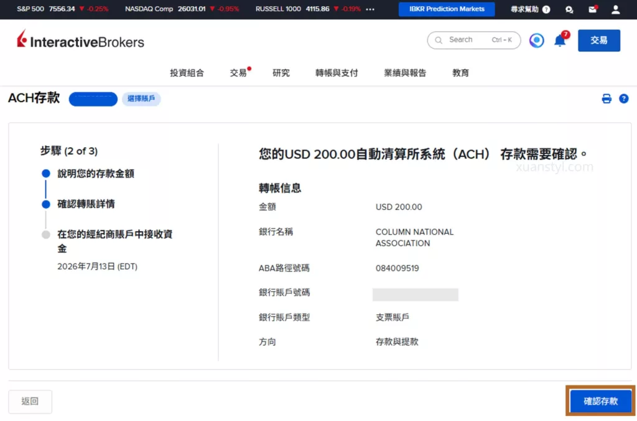Confirm deposit with 確認存款 button
The height and width of the screenshot is (421, 637).
click(x=600, y=402)
